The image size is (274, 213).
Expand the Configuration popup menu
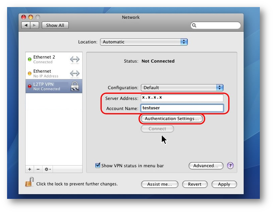pyautogui.click(x=182, y=87)
